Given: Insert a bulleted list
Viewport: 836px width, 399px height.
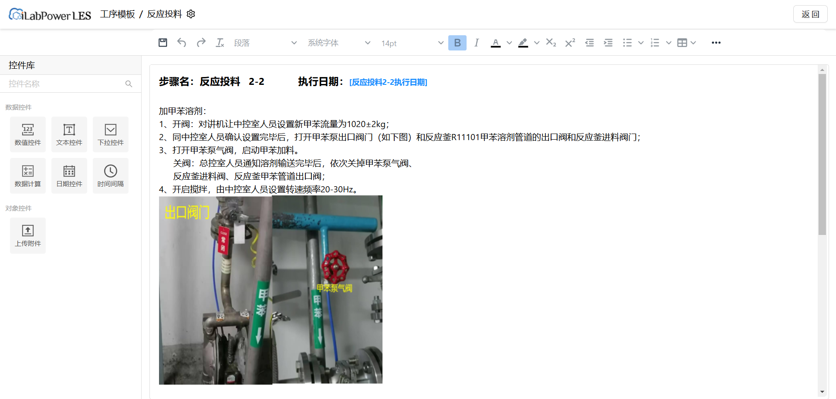Looking at the screenshot, I should pyautogui.click(x=627, y=43).
